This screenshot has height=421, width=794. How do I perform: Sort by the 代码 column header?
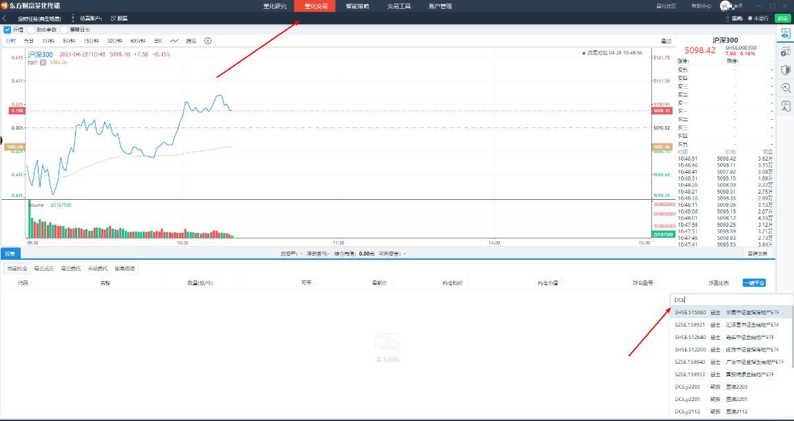pyautogui.click(x=23, y=283)
